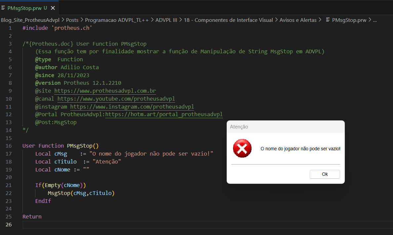Open the instagram.com/protheusadvpl link
The height and width of the screenshot is (235, 393).
point(132,107)
